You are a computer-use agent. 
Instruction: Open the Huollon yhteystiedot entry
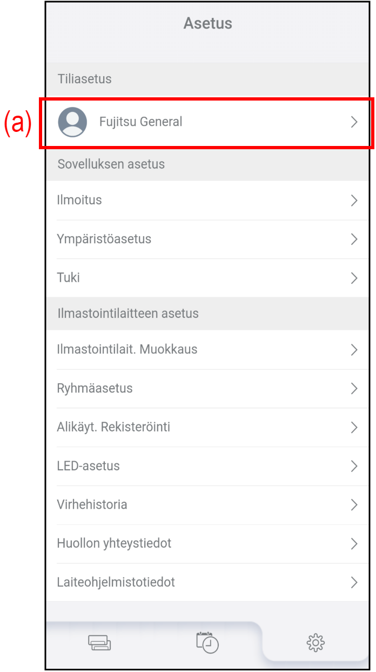(114, 543)
